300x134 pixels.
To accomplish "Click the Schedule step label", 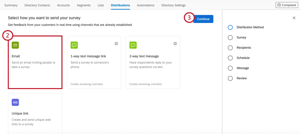I will coord(243,58).
